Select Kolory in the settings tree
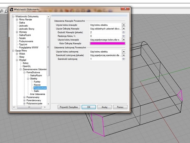Image resolution: width=190 pixels, height=143 pixels. coord(26,63)
